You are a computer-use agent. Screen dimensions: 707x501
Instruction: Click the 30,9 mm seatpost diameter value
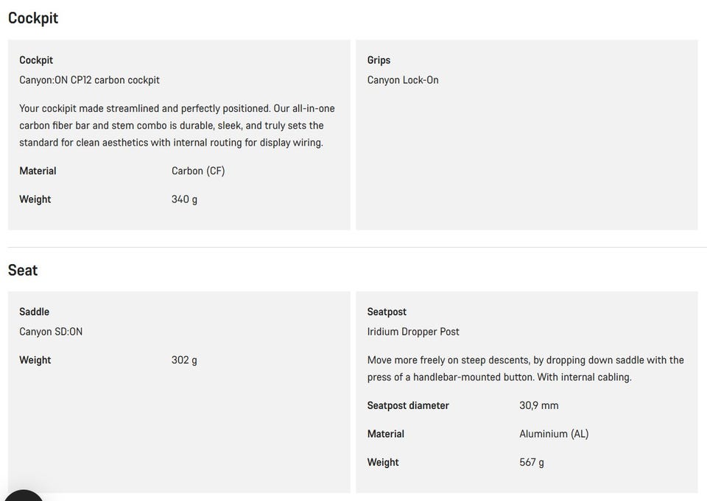click(x=539, y=405)
